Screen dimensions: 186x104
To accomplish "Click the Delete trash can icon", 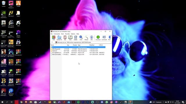I will 76,38.
